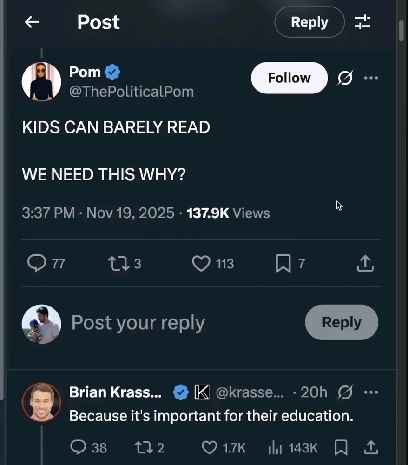Bookmark Pom's post with 7 bookmarks
The width and height of the screenshot is (408, 465).
(x=283, y=264)
